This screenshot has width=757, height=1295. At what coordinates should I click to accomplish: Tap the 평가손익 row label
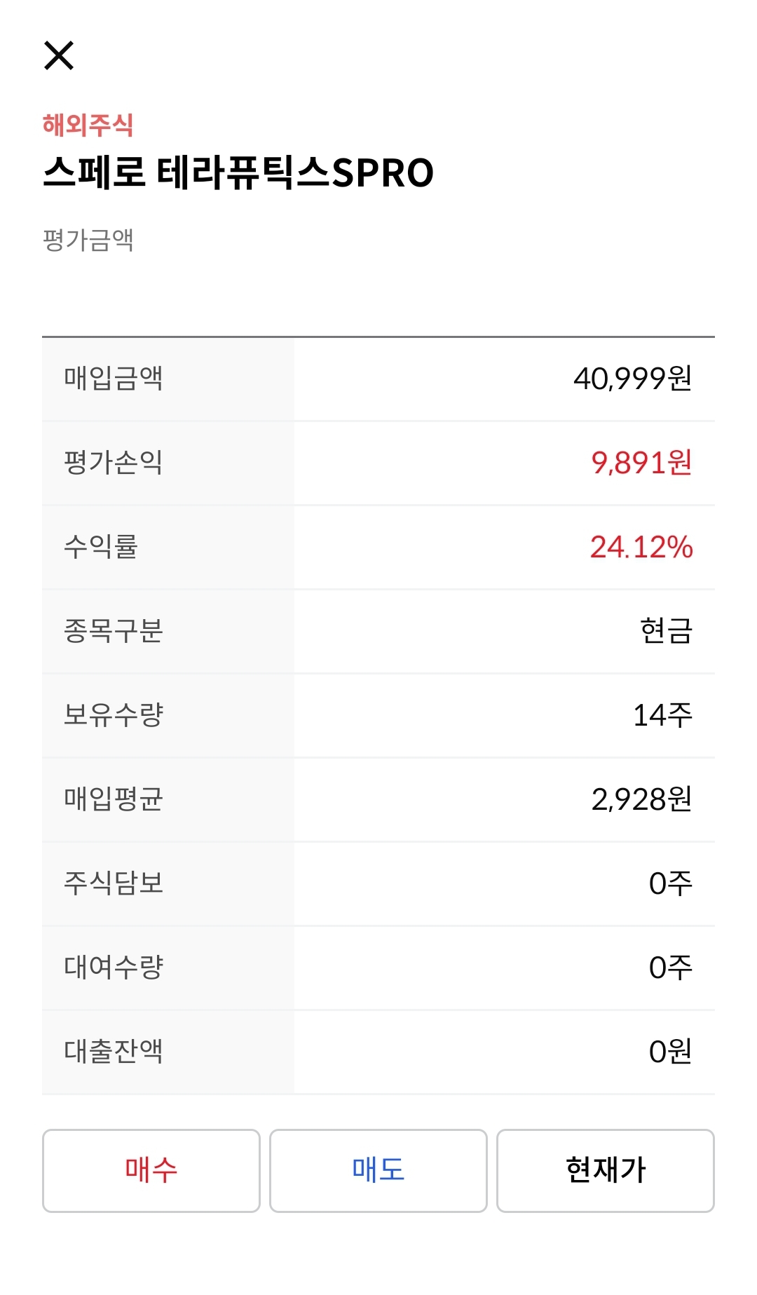tap(114, 463)
